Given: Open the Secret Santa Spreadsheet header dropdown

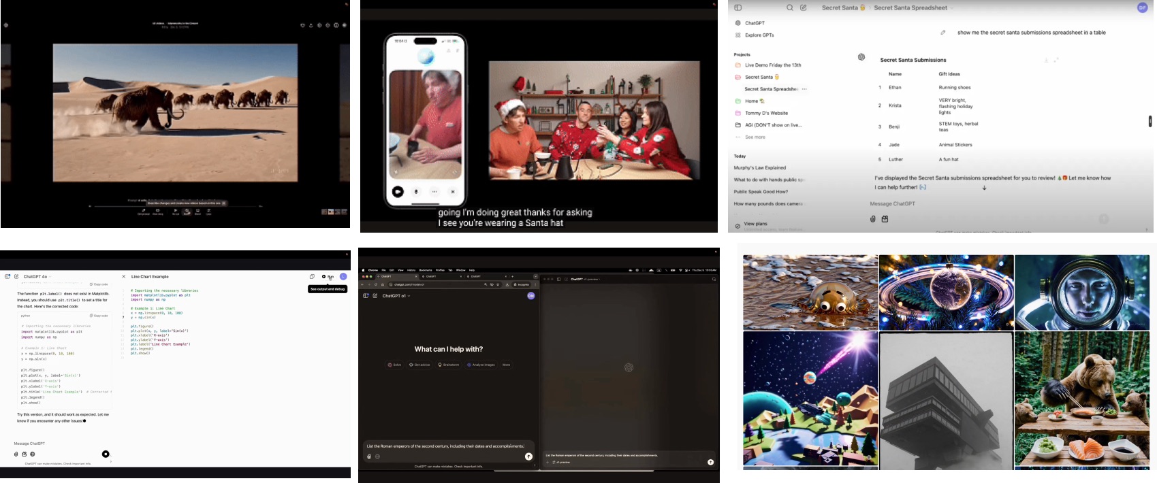Looking at the screenshot, I should click(x=913, y=7).
